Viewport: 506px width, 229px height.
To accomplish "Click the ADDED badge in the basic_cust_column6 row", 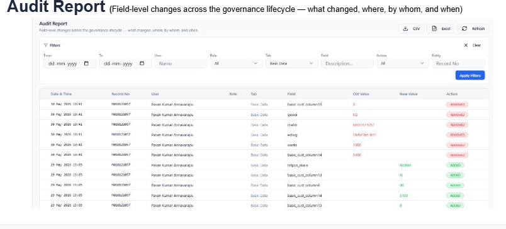I will pyautogui.click(x=455, y=186).
